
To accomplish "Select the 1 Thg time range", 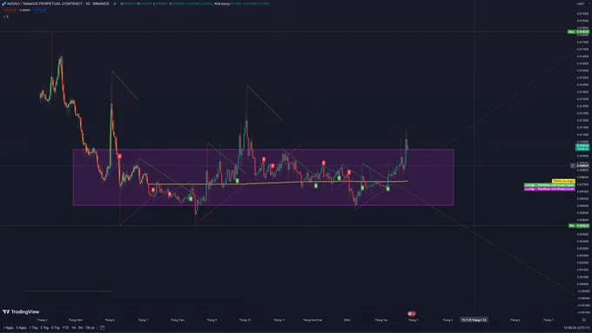I will click(x=34, y=328).
